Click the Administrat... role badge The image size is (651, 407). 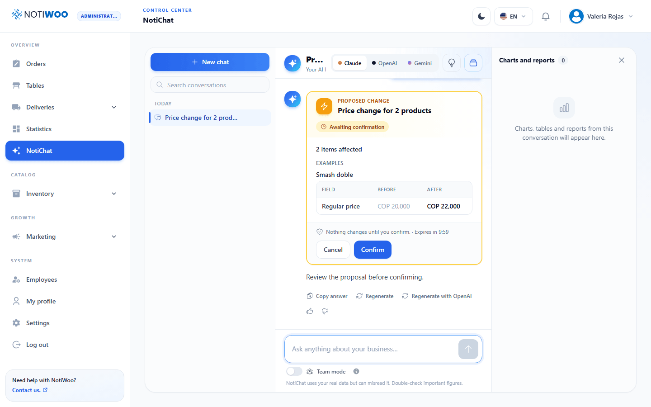[x=99, y=16]
